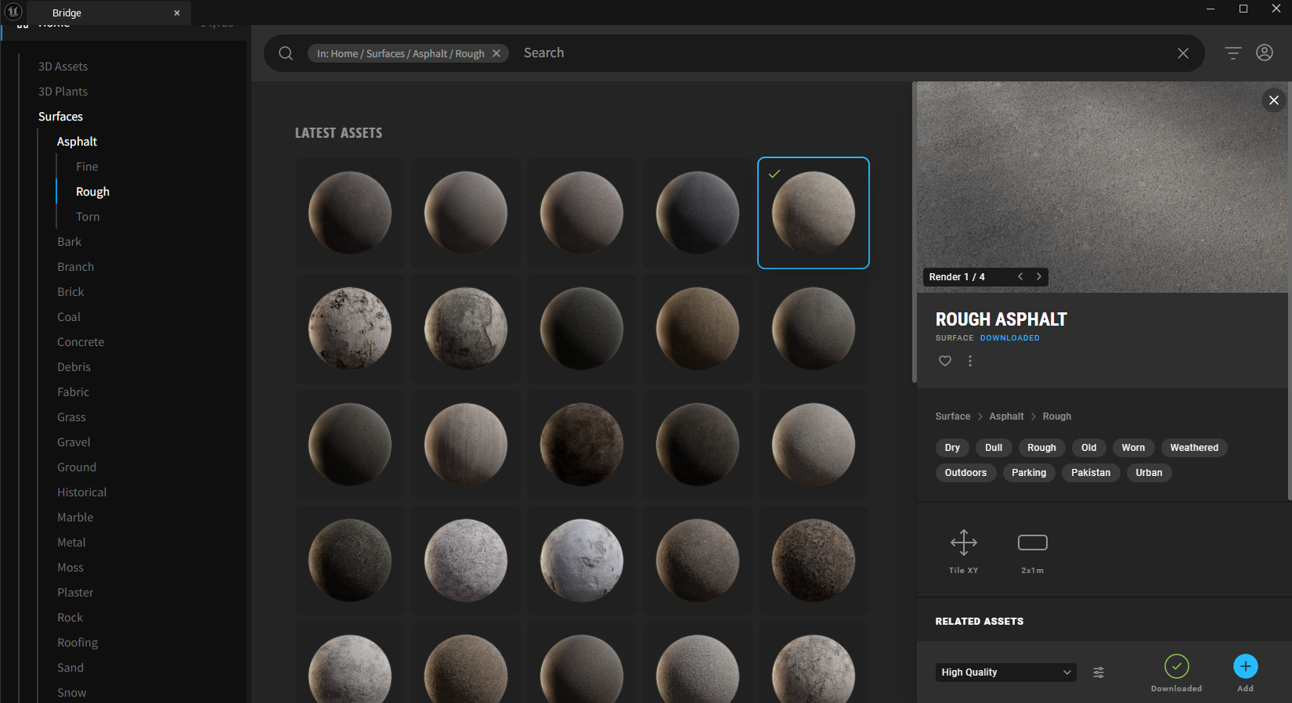Click the Weathered tag
Viewport: 1292px width, 703px height.
pyautogui.click(x=1194, y=448)
